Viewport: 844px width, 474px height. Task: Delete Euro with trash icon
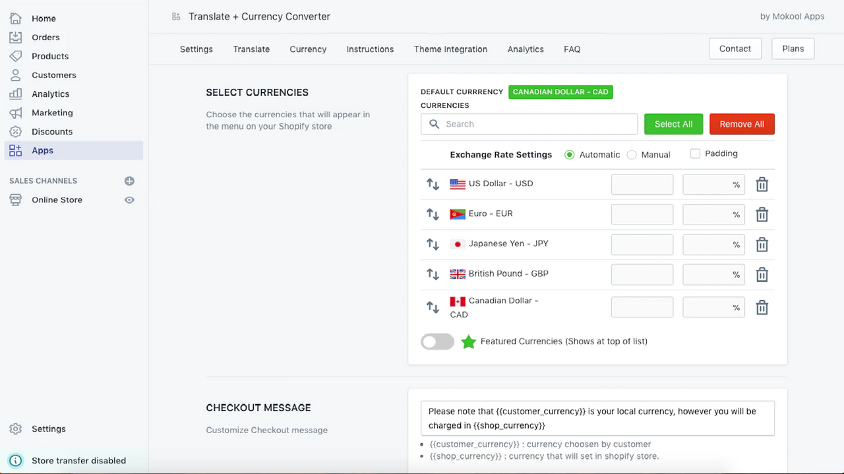click(762, 214)
